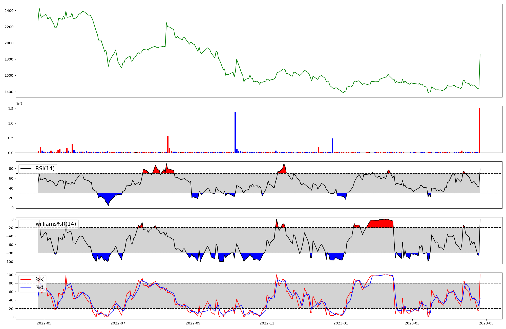Click the 1.5 volume axis tick

click(11, 109)
